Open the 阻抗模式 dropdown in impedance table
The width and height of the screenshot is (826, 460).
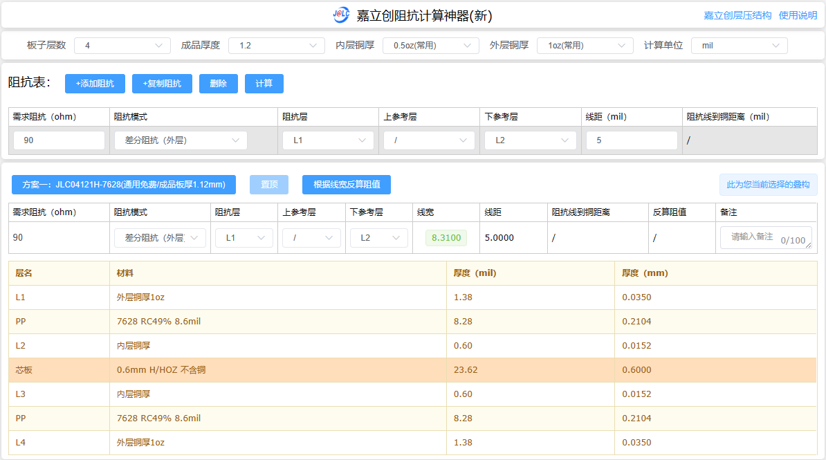point(181,140)
